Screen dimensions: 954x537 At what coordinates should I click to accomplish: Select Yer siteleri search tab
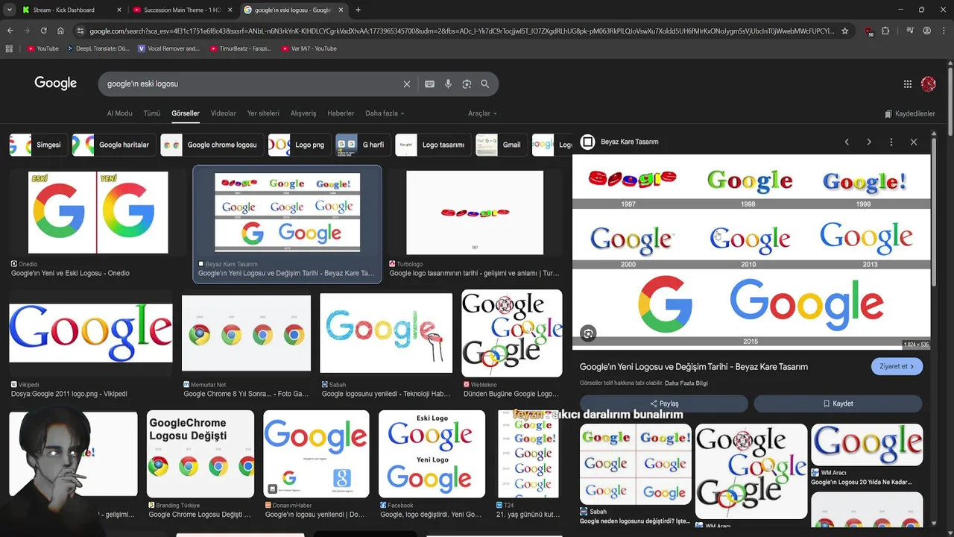(263, 113)
